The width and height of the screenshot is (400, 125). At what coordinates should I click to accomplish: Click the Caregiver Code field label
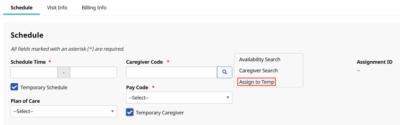pos(144,62)
